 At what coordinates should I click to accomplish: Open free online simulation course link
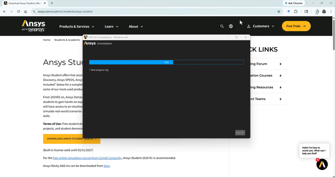[x=87, y=158]
